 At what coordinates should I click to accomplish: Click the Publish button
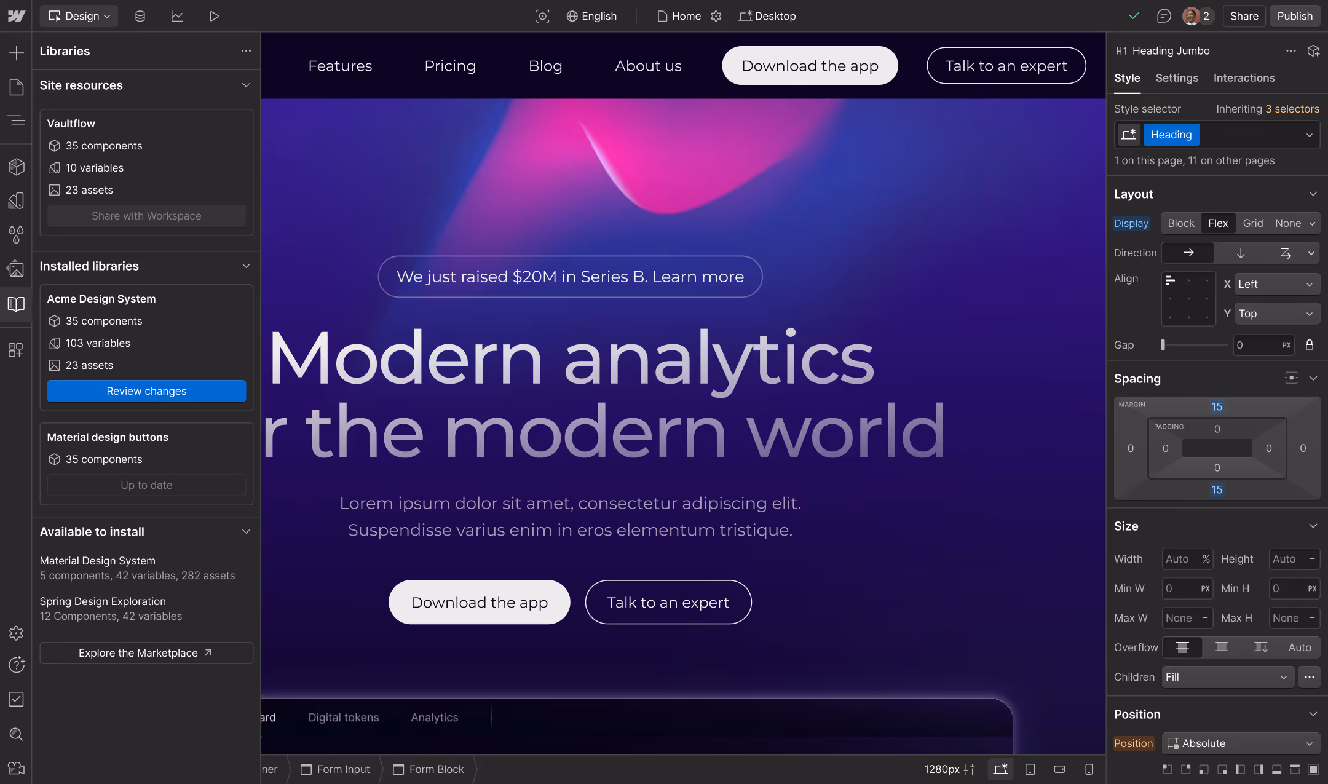1294,17
